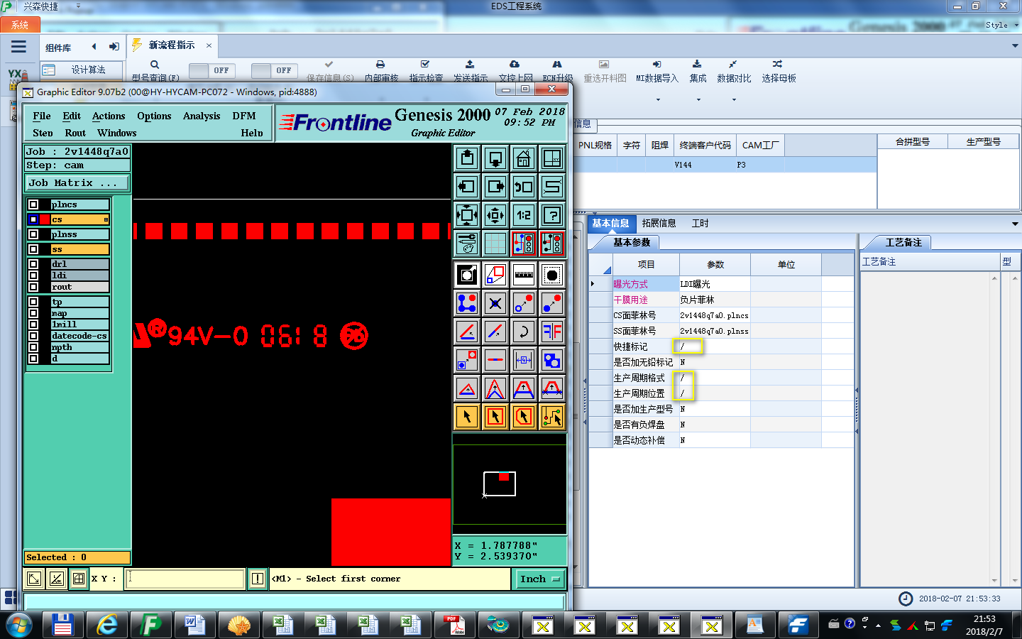Screen dimensions: 1022x639
Task: Click the 内部审核 button
Action: tap(381, 71)
